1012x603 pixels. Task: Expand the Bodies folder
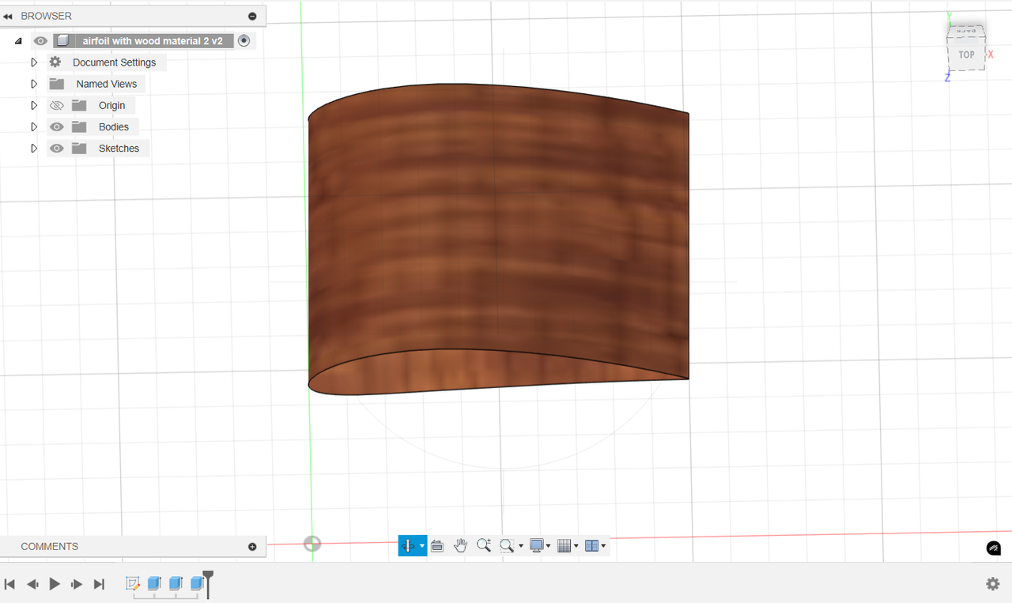34,126
